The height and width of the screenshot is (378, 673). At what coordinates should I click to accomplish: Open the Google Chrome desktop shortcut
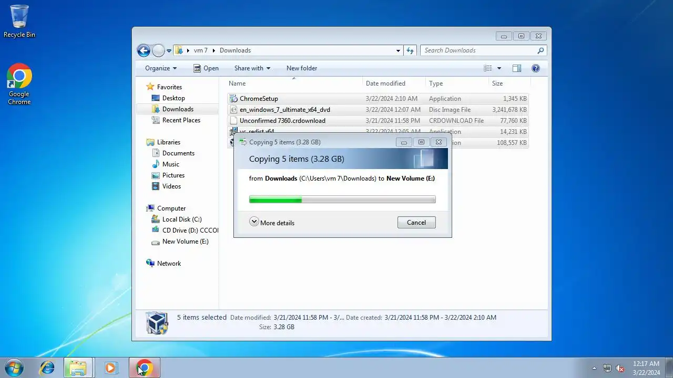click(x=19, y=85)
